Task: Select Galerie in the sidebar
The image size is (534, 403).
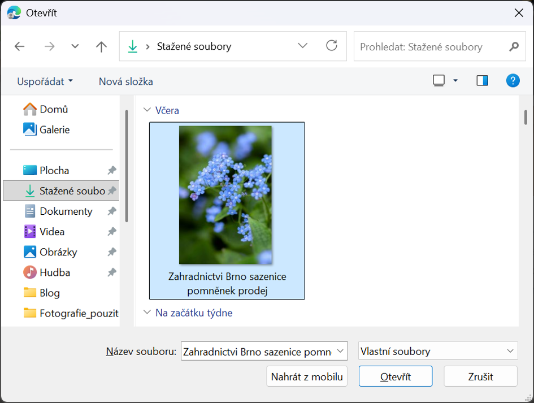Action: click(54, 129)
